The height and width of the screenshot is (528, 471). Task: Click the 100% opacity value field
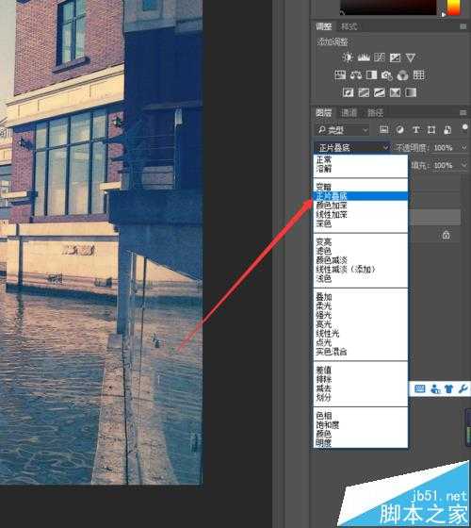tap(443, 147)
